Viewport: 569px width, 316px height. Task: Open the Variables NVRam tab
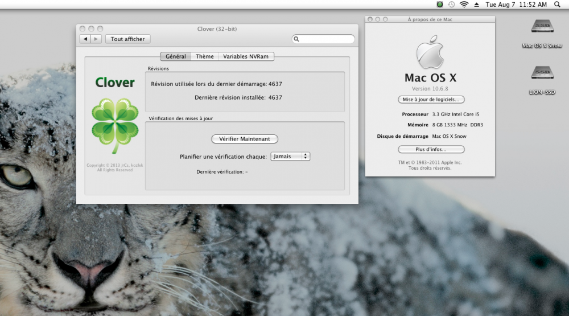(246, 56)
